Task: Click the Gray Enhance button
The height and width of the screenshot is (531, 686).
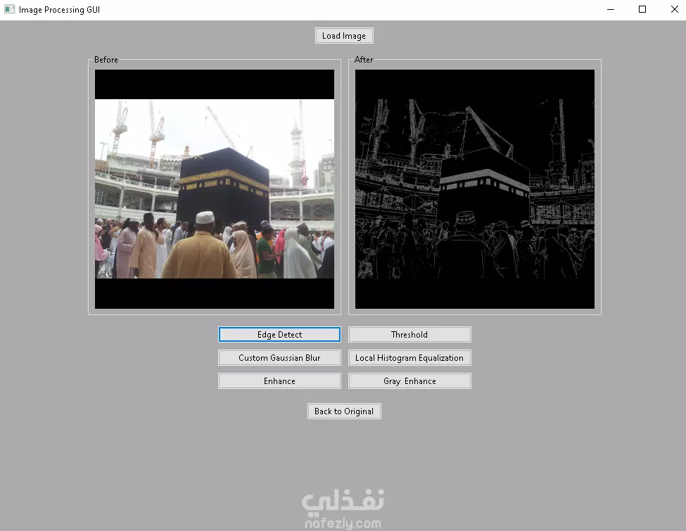Action: pos(409,381)
